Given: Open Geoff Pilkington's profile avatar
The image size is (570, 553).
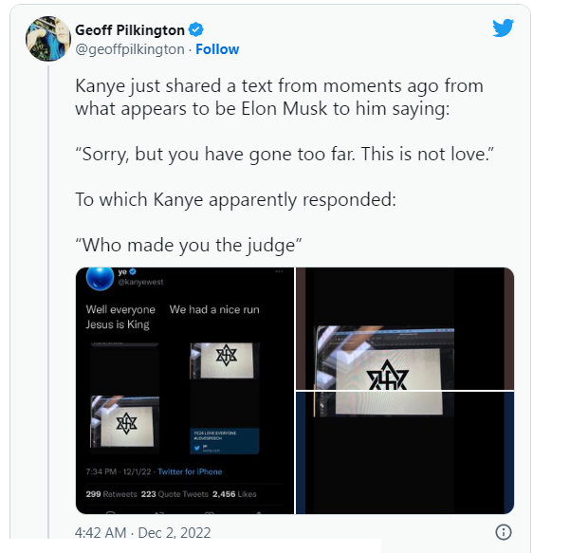Looking at the screenshot, I should pyautogui.click(x=48, y=38).
